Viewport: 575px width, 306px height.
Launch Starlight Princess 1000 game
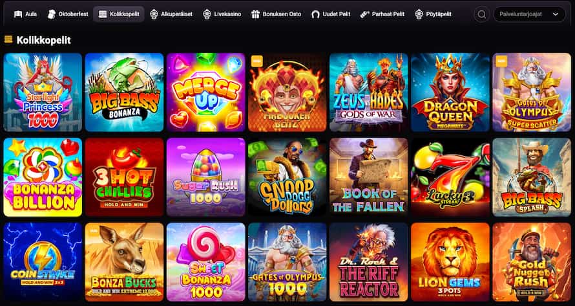click(x=43, y=93)
